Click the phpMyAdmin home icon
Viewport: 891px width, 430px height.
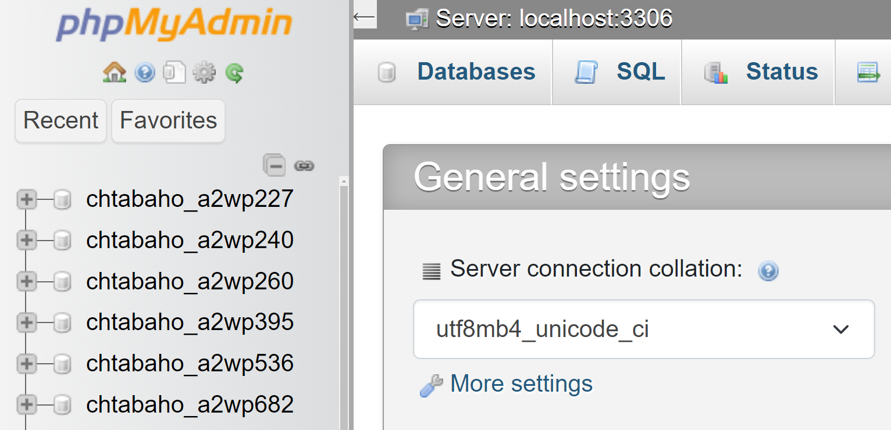coord(114,72)
